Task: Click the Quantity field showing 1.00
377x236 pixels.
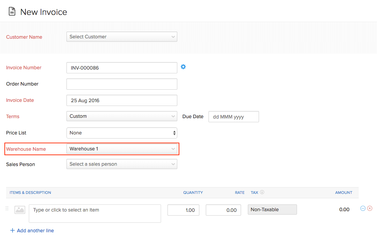Action: pyautogui.click(x=183, y=210)
